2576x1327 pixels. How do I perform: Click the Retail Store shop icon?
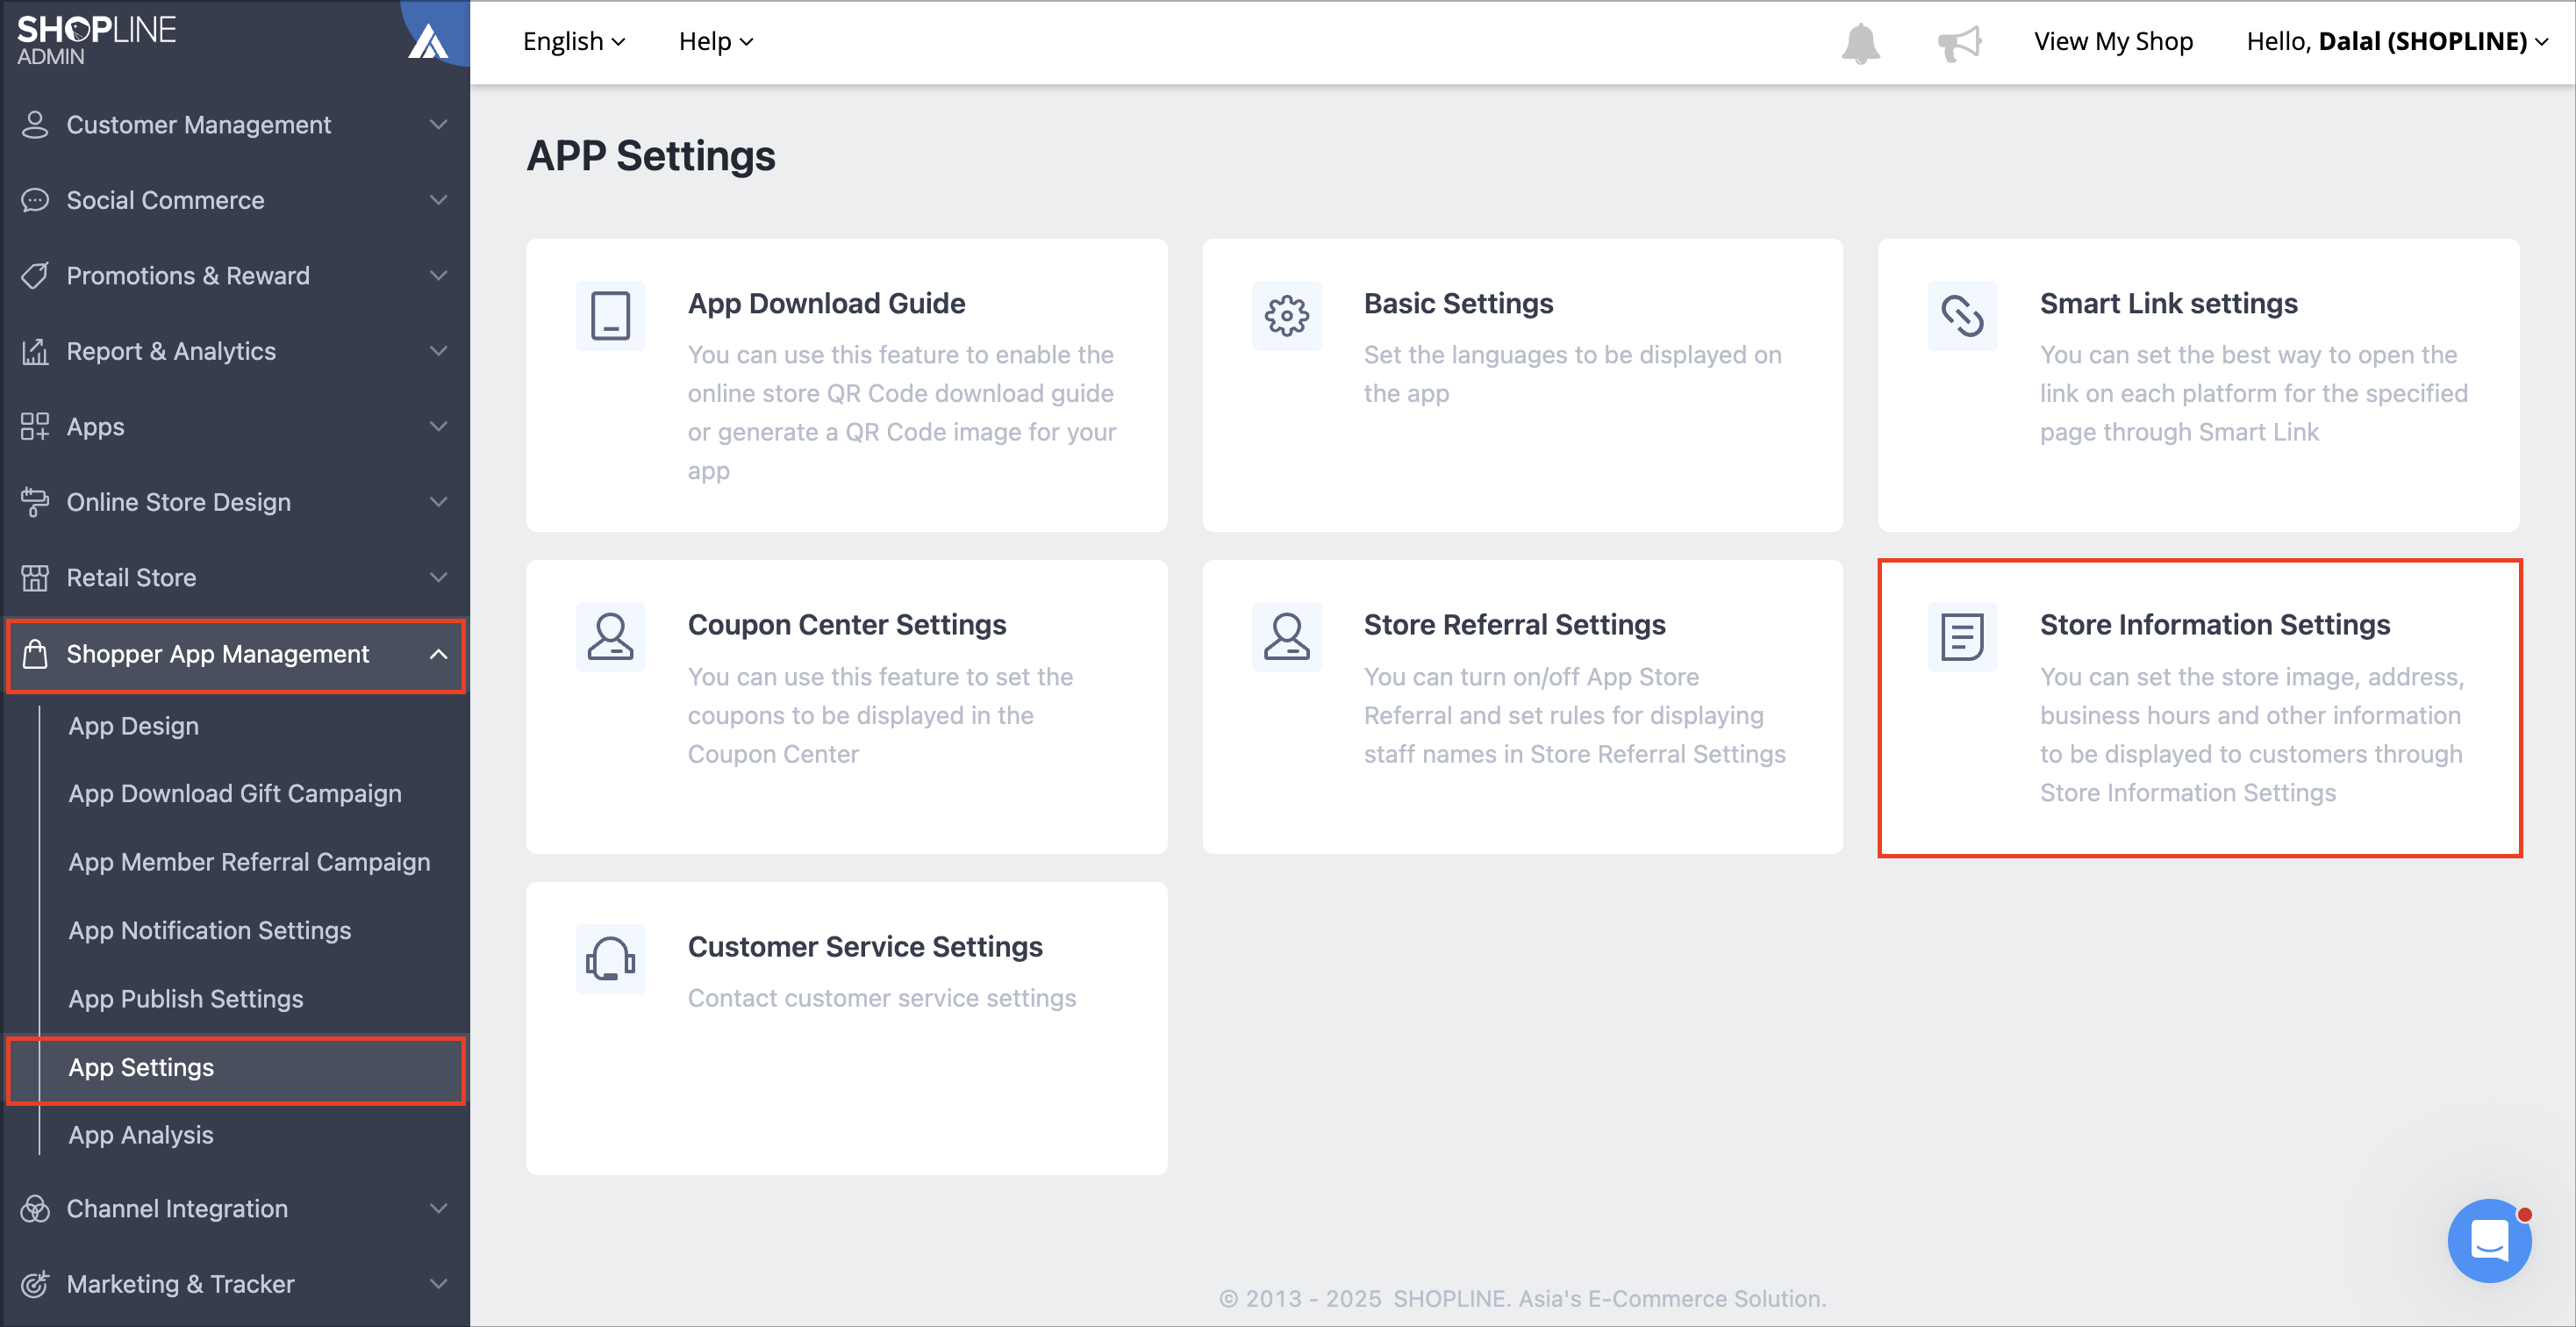pos(35,577)
